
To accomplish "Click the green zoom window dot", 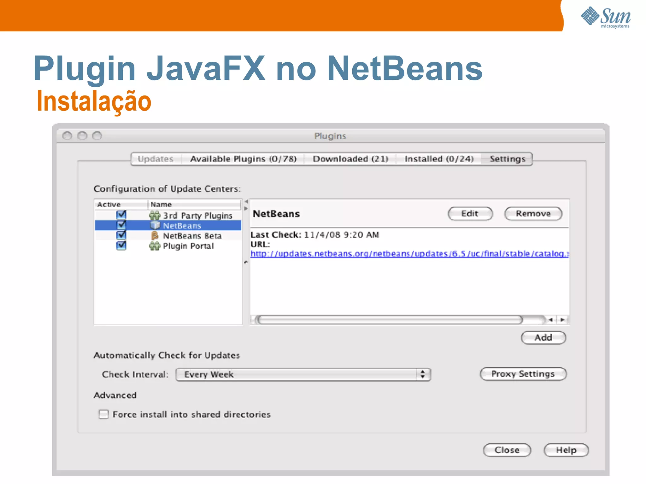I will (97, 136).
